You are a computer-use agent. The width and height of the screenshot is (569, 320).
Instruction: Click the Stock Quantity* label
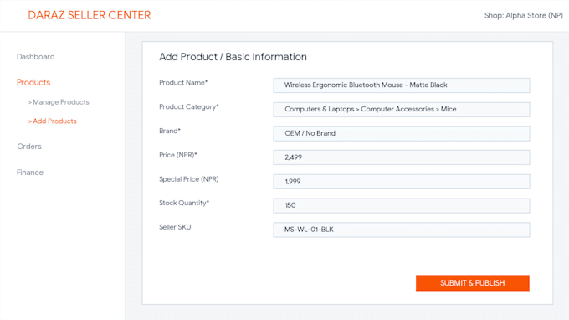[184, 203]
